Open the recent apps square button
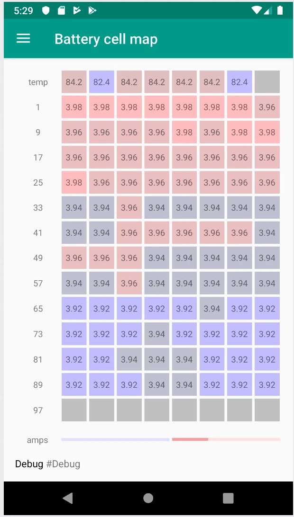The height and width of the screenshot is (517, 294). pos(228,498)
